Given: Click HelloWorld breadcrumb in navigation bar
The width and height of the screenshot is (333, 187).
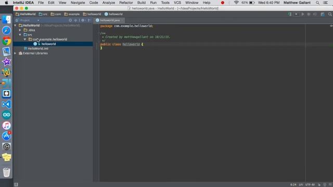Looking at the screenshot, I should coord(25,14).
